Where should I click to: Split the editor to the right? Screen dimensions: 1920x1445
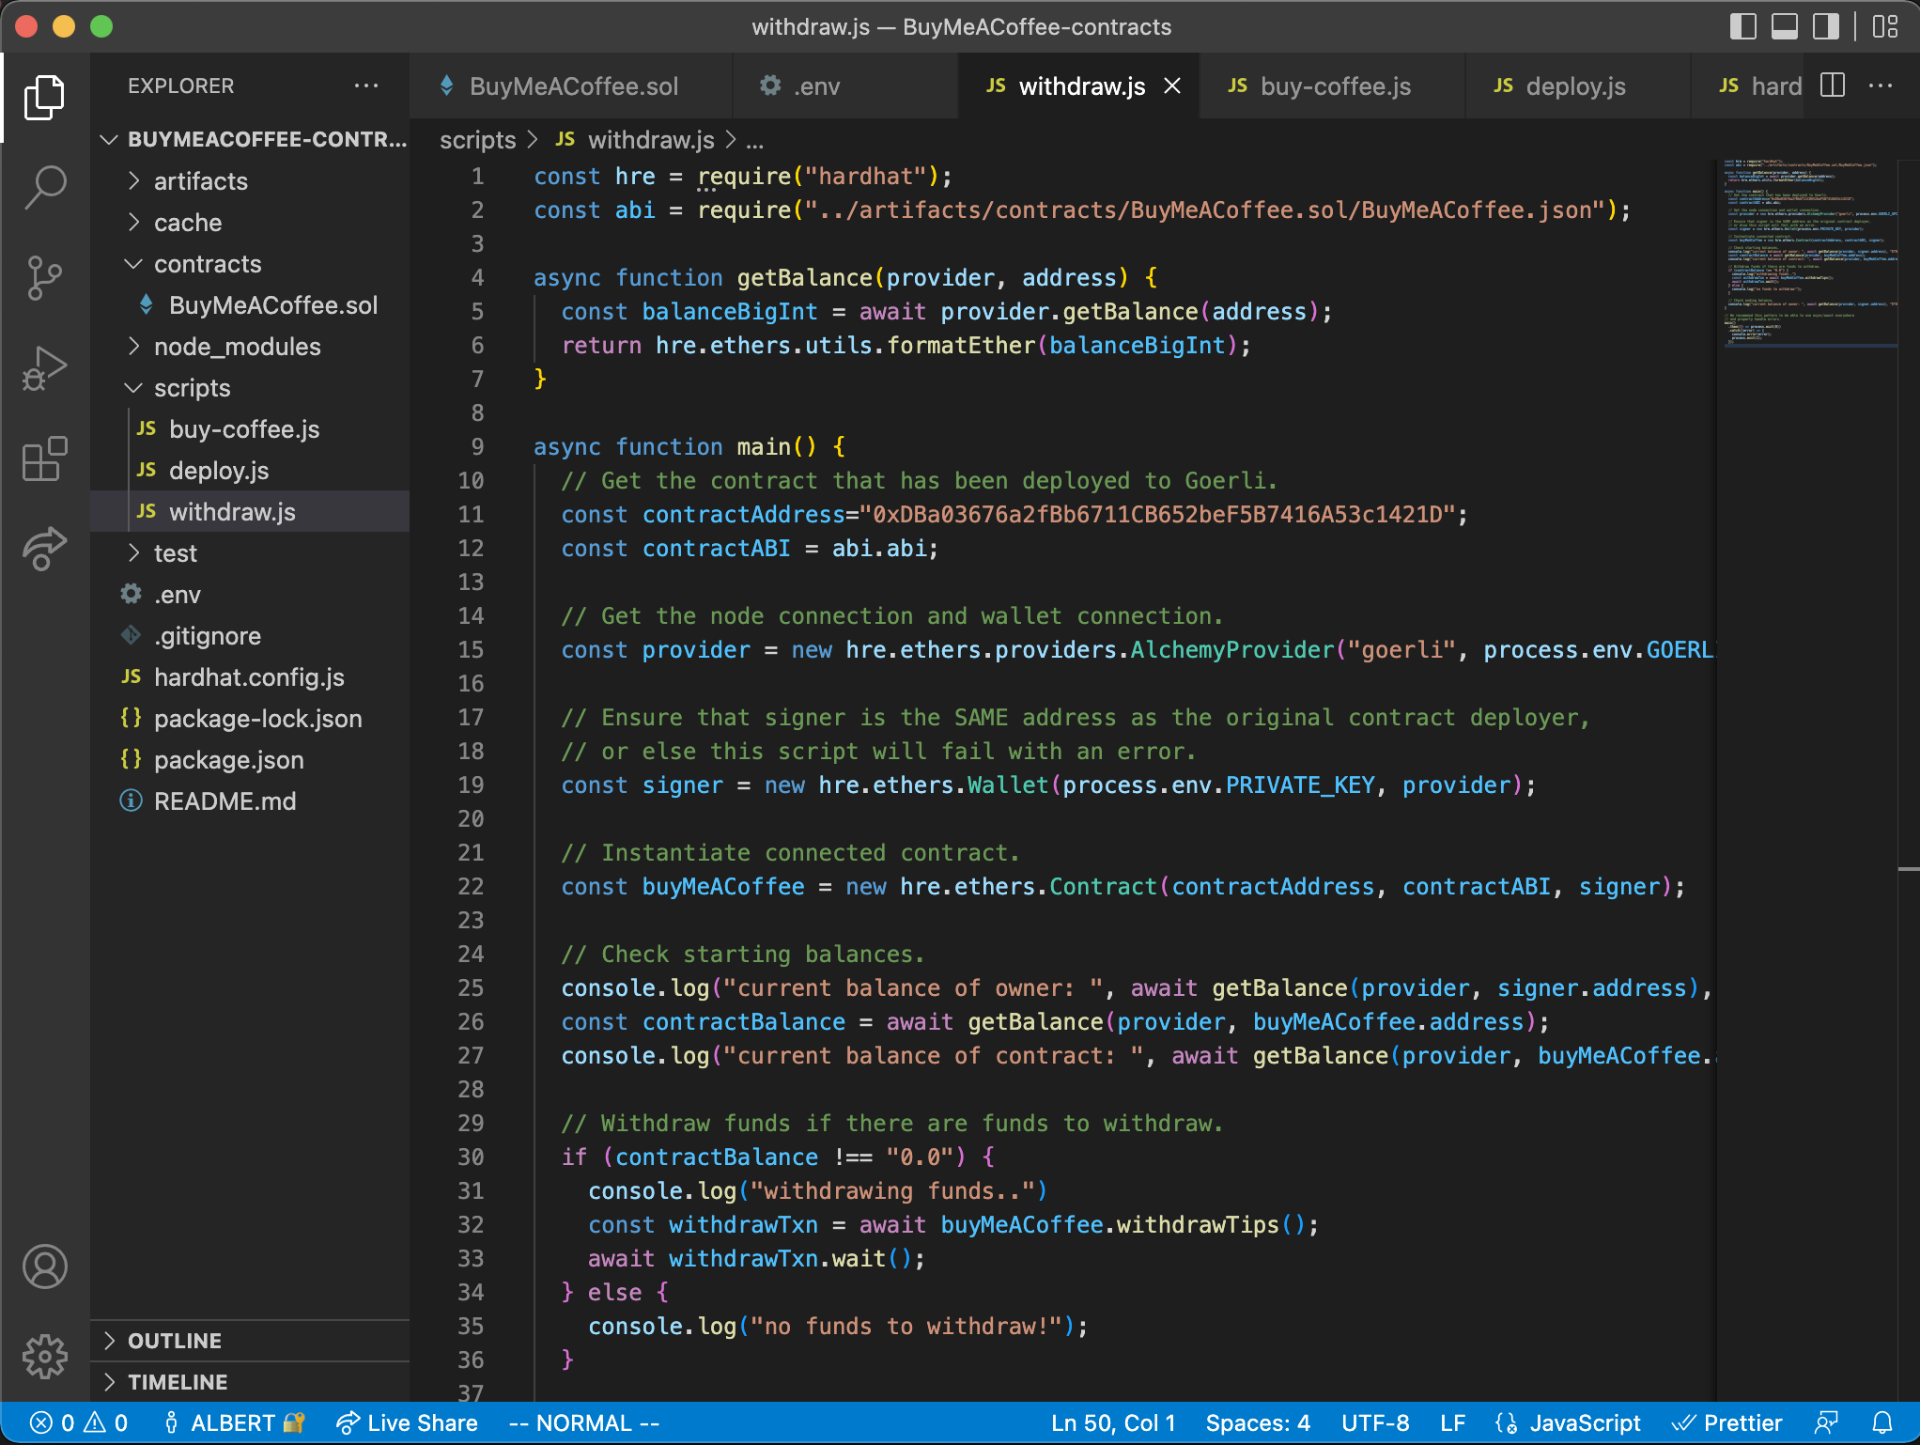pos(1833,85)
